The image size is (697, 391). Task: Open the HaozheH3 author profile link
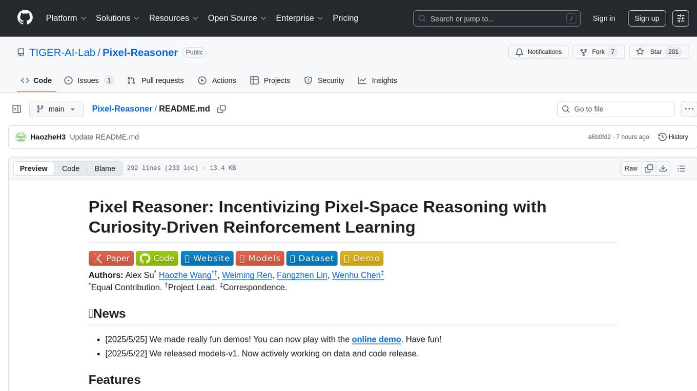click(x=48, y=137)
